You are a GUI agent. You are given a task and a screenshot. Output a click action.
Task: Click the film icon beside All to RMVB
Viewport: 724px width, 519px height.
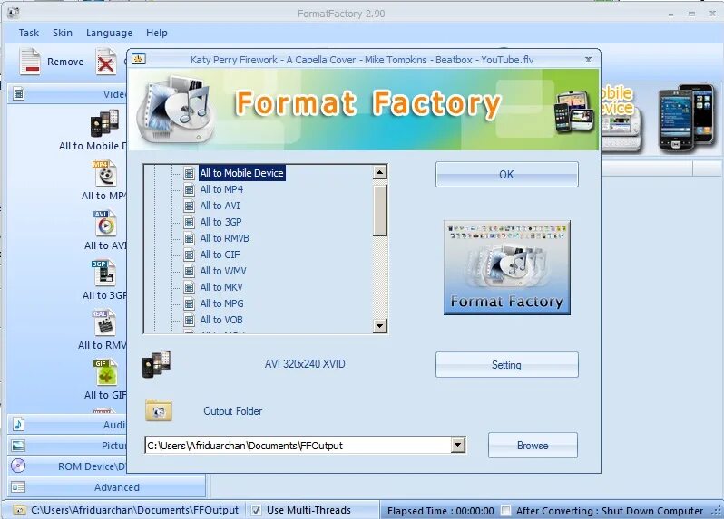(189, 238)
